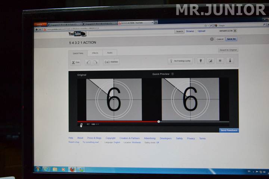Open the orange Firefox menu button

click(x=40, y=25)
